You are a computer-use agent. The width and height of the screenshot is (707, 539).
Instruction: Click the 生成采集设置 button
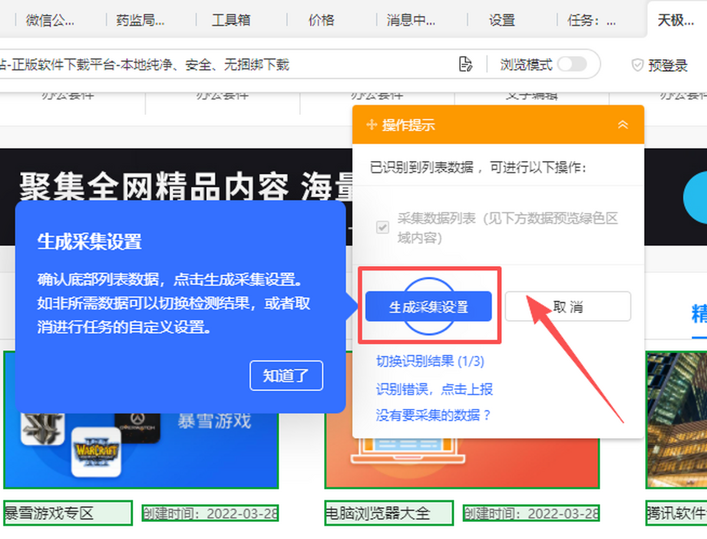[x=429, y=306]
